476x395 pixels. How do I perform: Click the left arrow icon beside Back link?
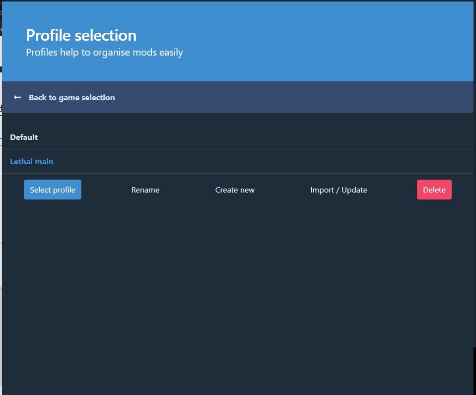(x=17, y=98)
